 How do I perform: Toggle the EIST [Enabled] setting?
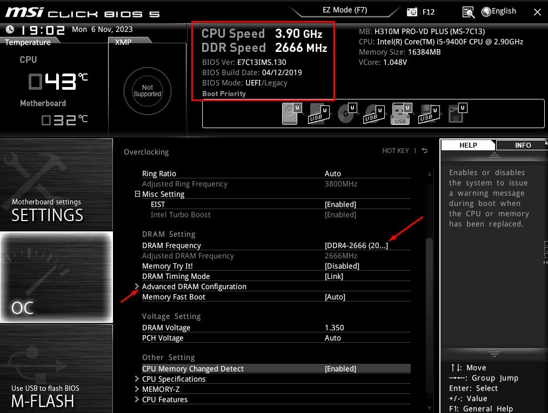click(x=340, y=204)
